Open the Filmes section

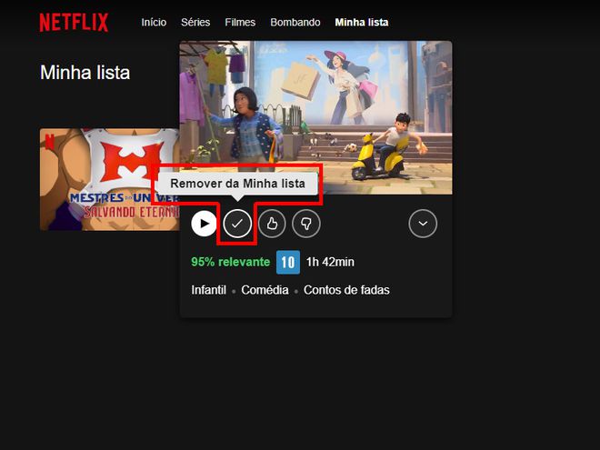(x=240, y=22)
